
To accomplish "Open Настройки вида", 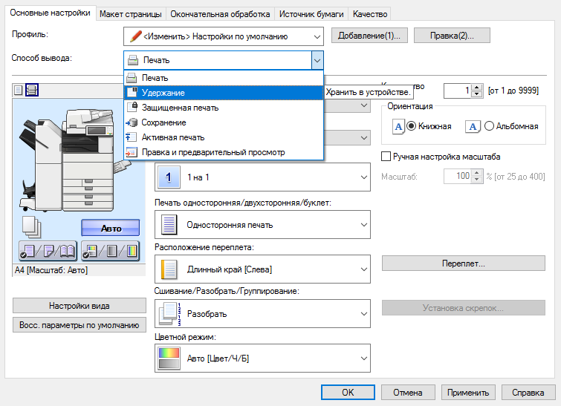I will [x=80, y=306].
